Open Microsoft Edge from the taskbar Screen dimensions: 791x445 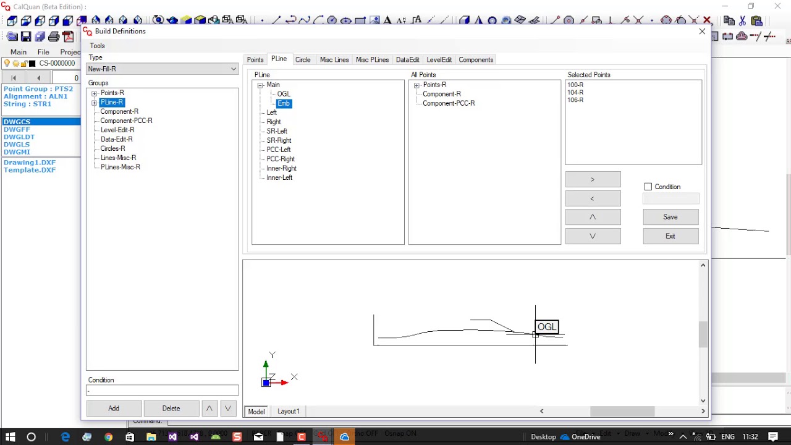[66, 437]
